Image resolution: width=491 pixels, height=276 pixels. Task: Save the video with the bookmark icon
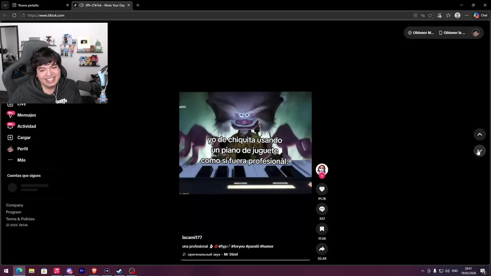[x=322, y=229]
